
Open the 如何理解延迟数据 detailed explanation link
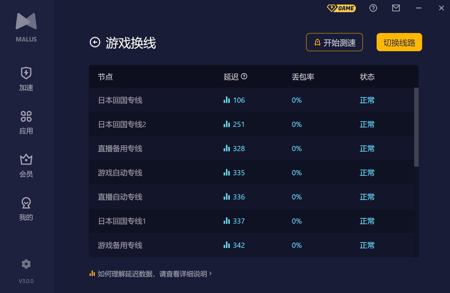[x=152, y=274]
